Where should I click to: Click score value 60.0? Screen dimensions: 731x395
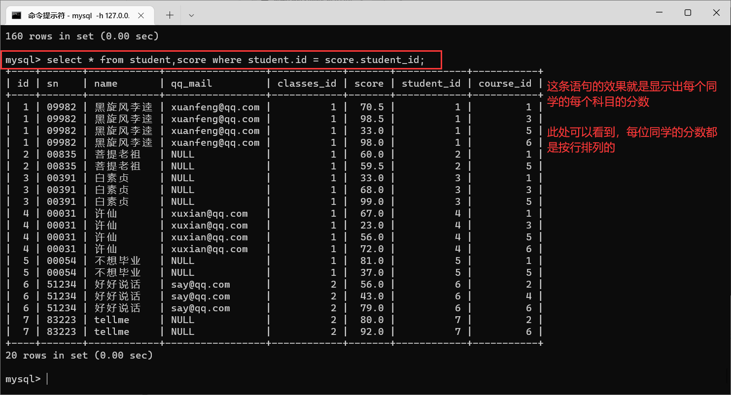click(x=372, y=155)
